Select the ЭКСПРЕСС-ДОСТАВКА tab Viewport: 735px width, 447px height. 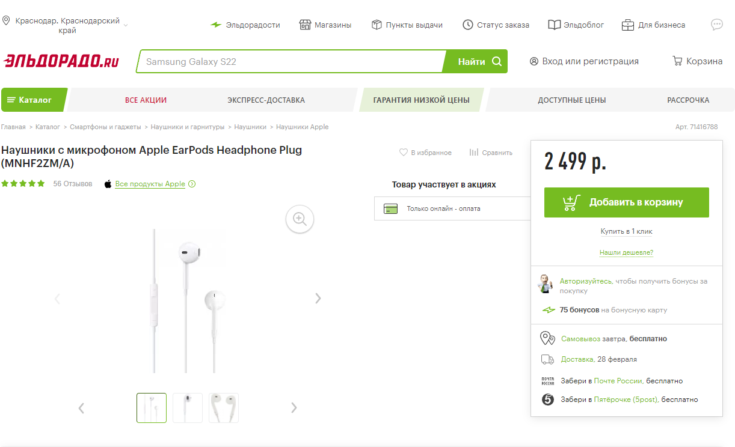point(266,100)
